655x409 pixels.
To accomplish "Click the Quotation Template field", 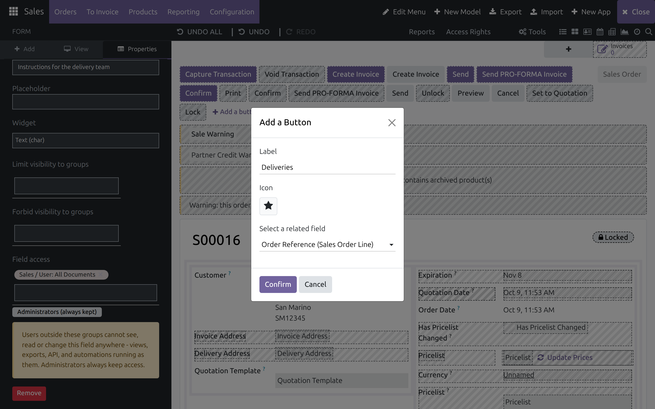I will [342, 381].
